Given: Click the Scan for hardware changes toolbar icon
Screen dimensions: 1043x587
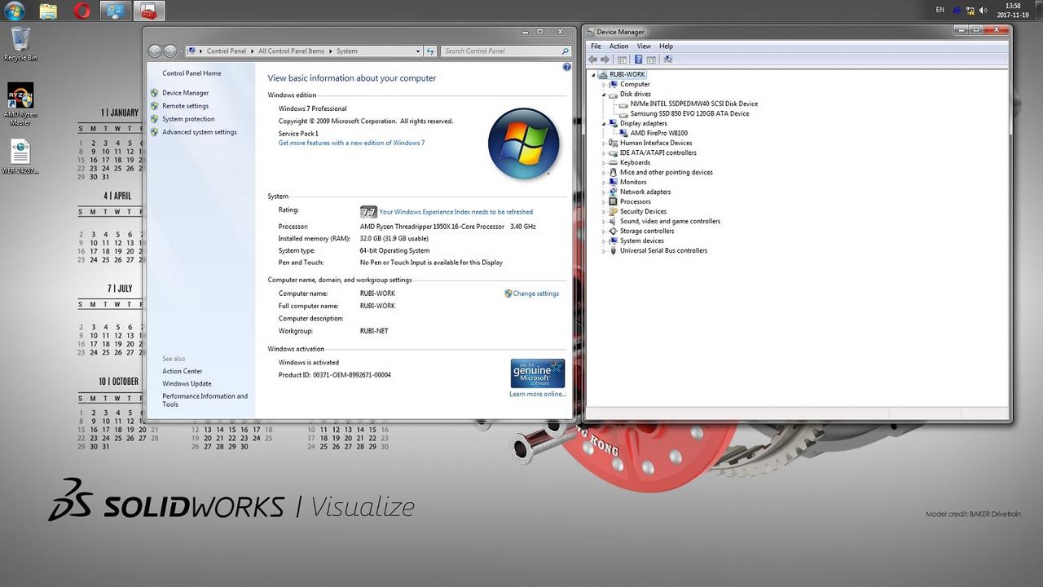Looking at the screenshot, I should [x=668, y=60].
